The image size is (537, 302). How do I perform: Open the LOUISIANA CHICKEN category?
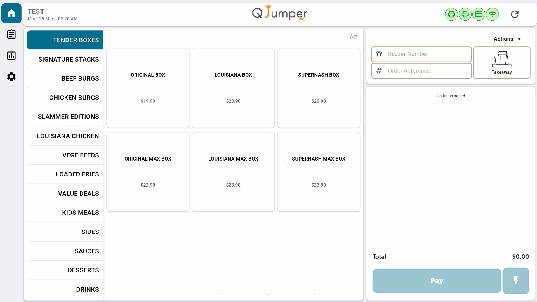coord(65,136)
